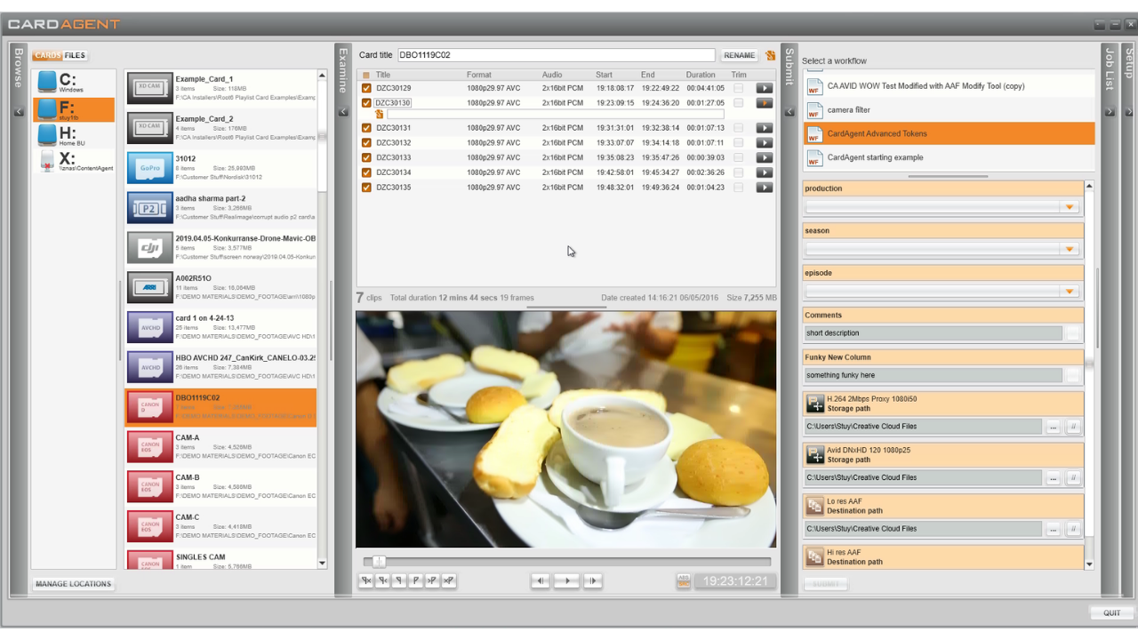Image resolution: width=1138 pixels, height=640 pixels.
Task: Open the Example_Card_1 XDCAM card
Action: (221, 88)
